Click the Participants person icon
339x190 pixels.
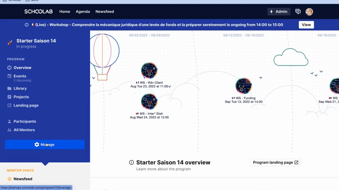(9, 121)
